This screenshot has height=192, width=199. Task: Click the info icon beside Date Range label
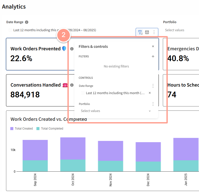tap(27, 22)
